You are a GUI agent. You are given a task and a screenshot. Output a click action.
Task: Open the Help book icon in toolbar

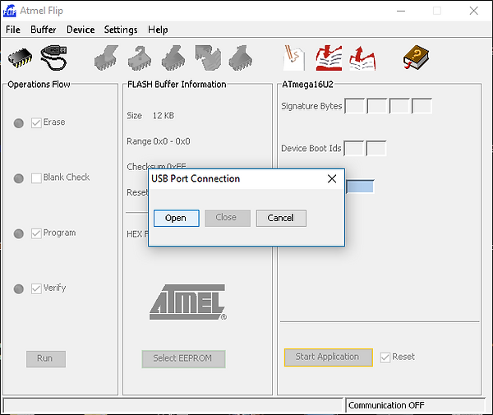(x=416, y=58)
